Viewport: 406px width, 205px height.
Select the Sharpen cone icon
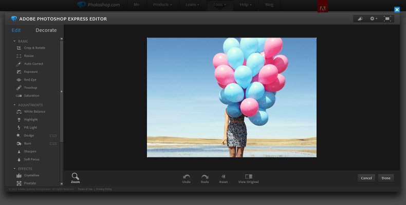click(x=19, y=152)
